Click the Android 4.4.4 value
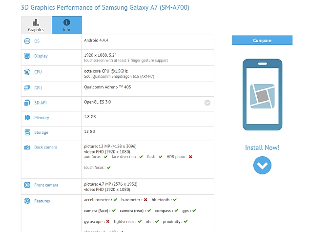 (x=96, y=41)
